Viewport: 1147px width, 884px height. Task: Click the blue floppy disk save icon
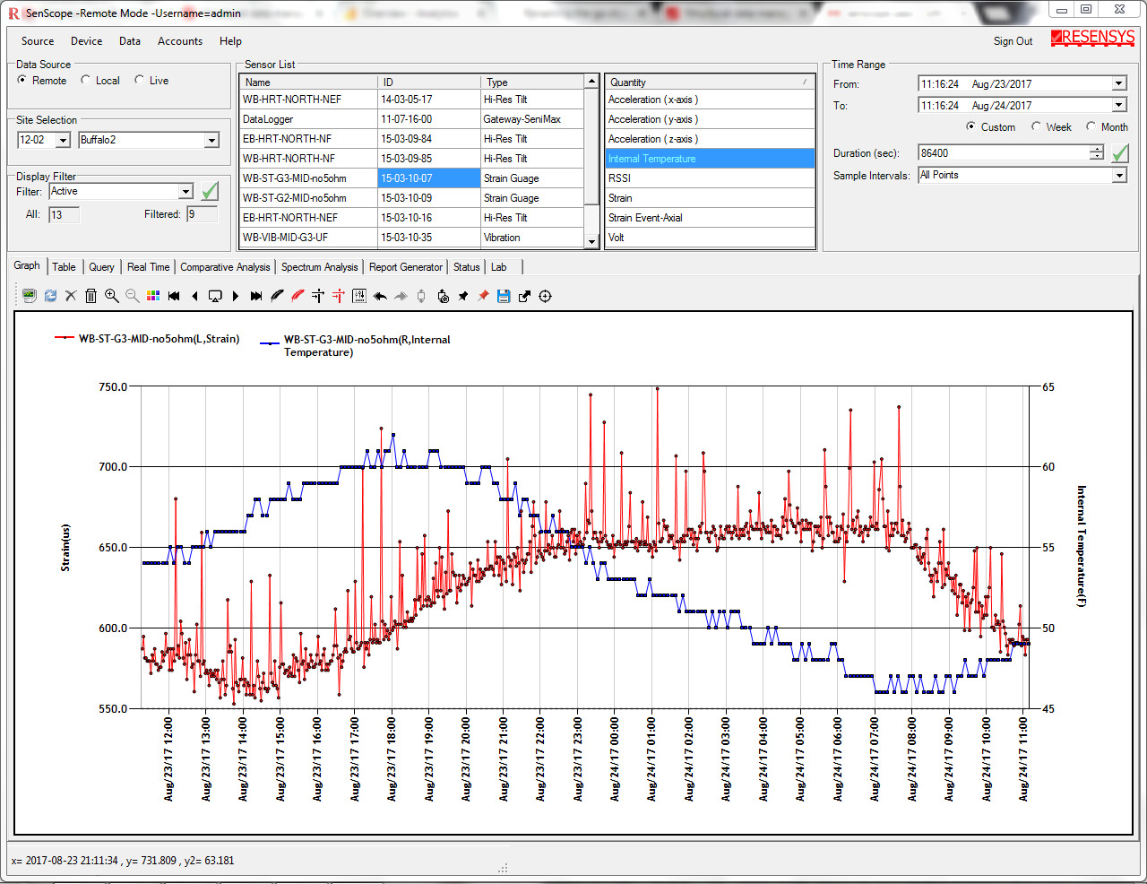pos(504,296)
